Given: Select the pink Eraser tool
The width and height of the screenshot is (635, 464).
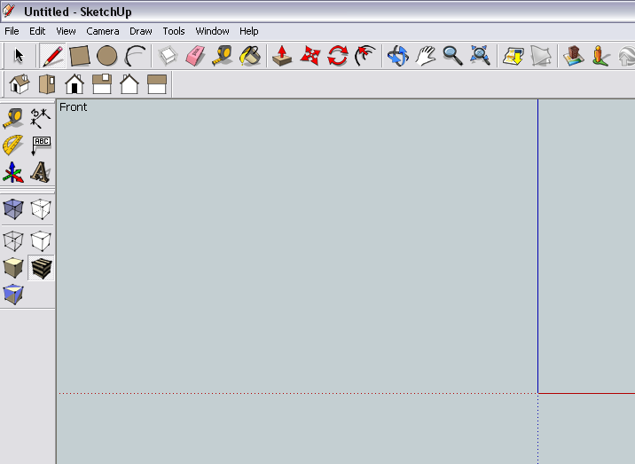Looking at the screenshot, I should (195, 56).
